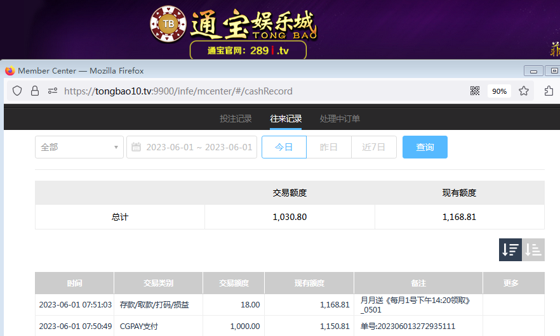Click the tracking protection shield icon
The image size is (560, 336).
tap(18, 91)
